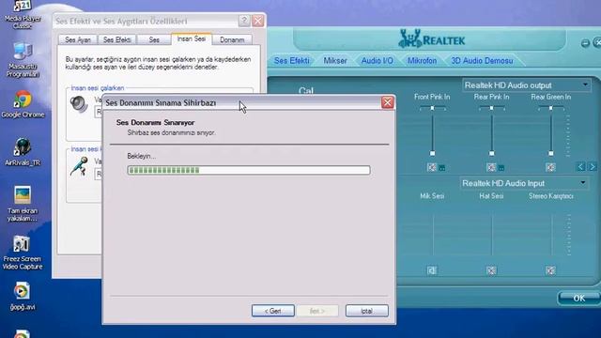Image resolution: width=601 pixels, height=338 pixels.
Task: Select the Ses Efekti tab in properties dialog
Action: pyautogui.click(x=116, y=39)
